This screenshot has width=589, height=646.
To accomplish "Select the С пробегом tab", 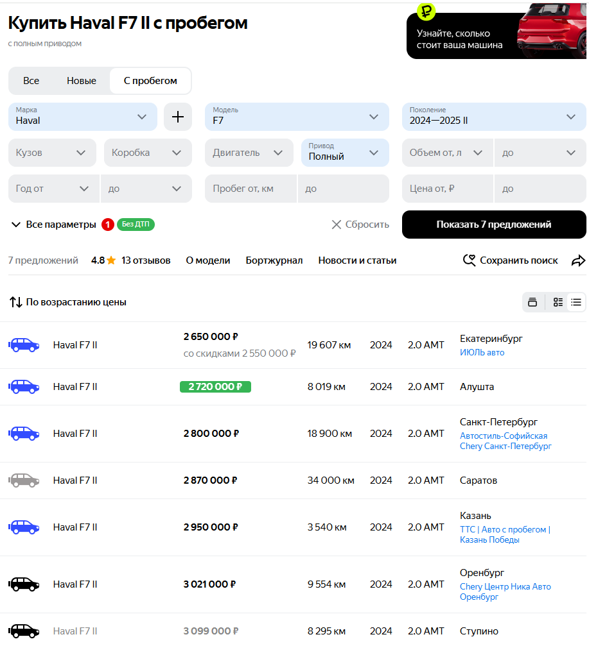I will 150,81.
